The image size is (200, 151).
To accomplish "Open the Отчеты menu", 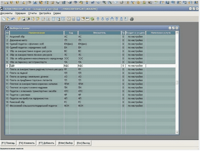I will point(32,13).
